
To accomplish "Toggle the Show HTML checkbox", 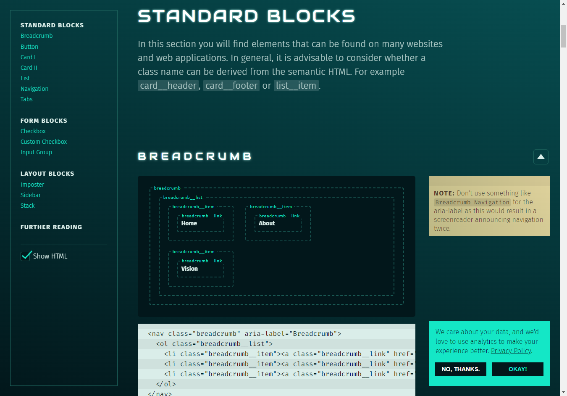I will click(26, 256).
